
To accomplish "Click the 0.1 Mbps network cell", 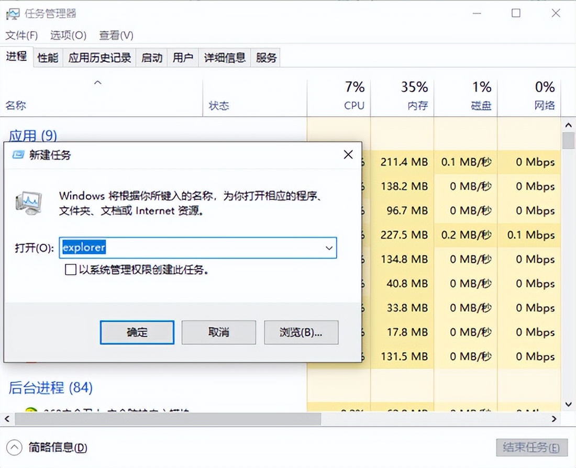I will 530,235.
